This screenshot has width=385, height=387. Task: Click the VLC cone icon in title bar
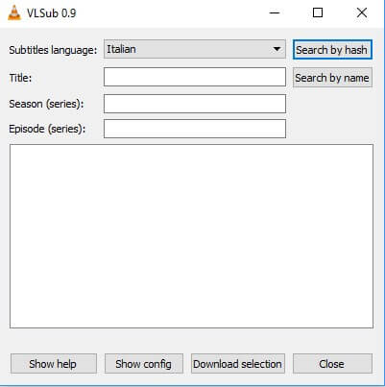tap(14, 12)
